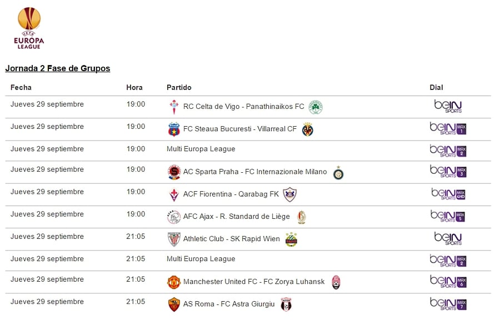Click the beIN Sports Max 1 channel logo

point(448,129)
